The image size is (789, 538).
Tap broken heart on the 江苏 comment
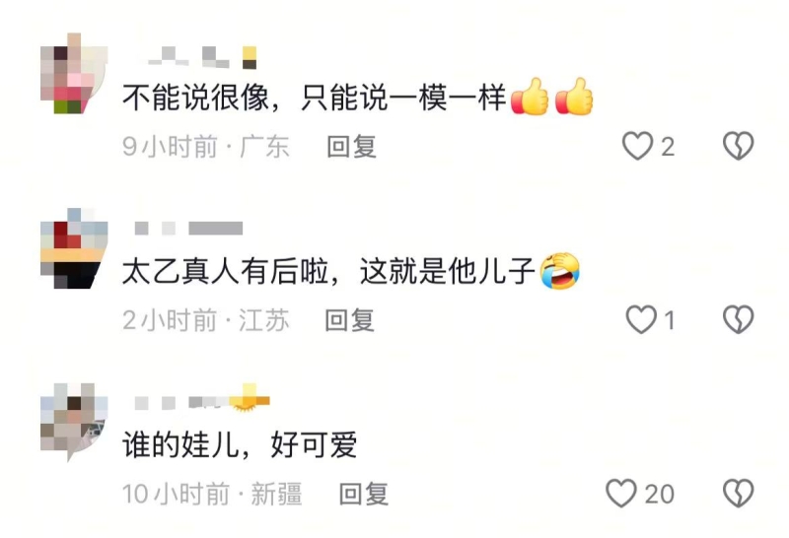click(738, 319)
